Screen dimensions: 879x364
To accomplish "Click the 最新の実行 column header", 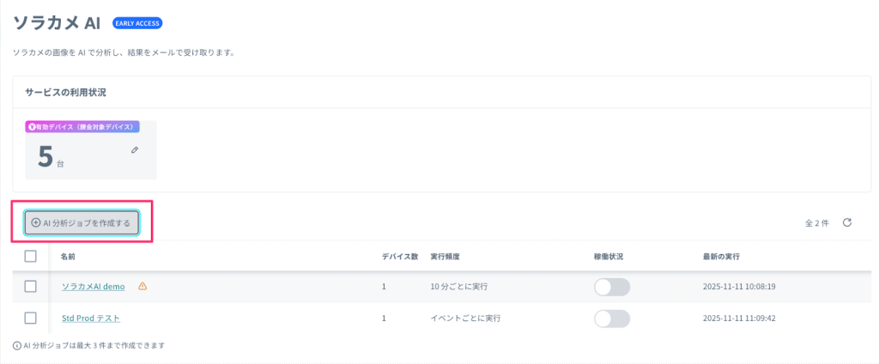I will click(721, 257).
